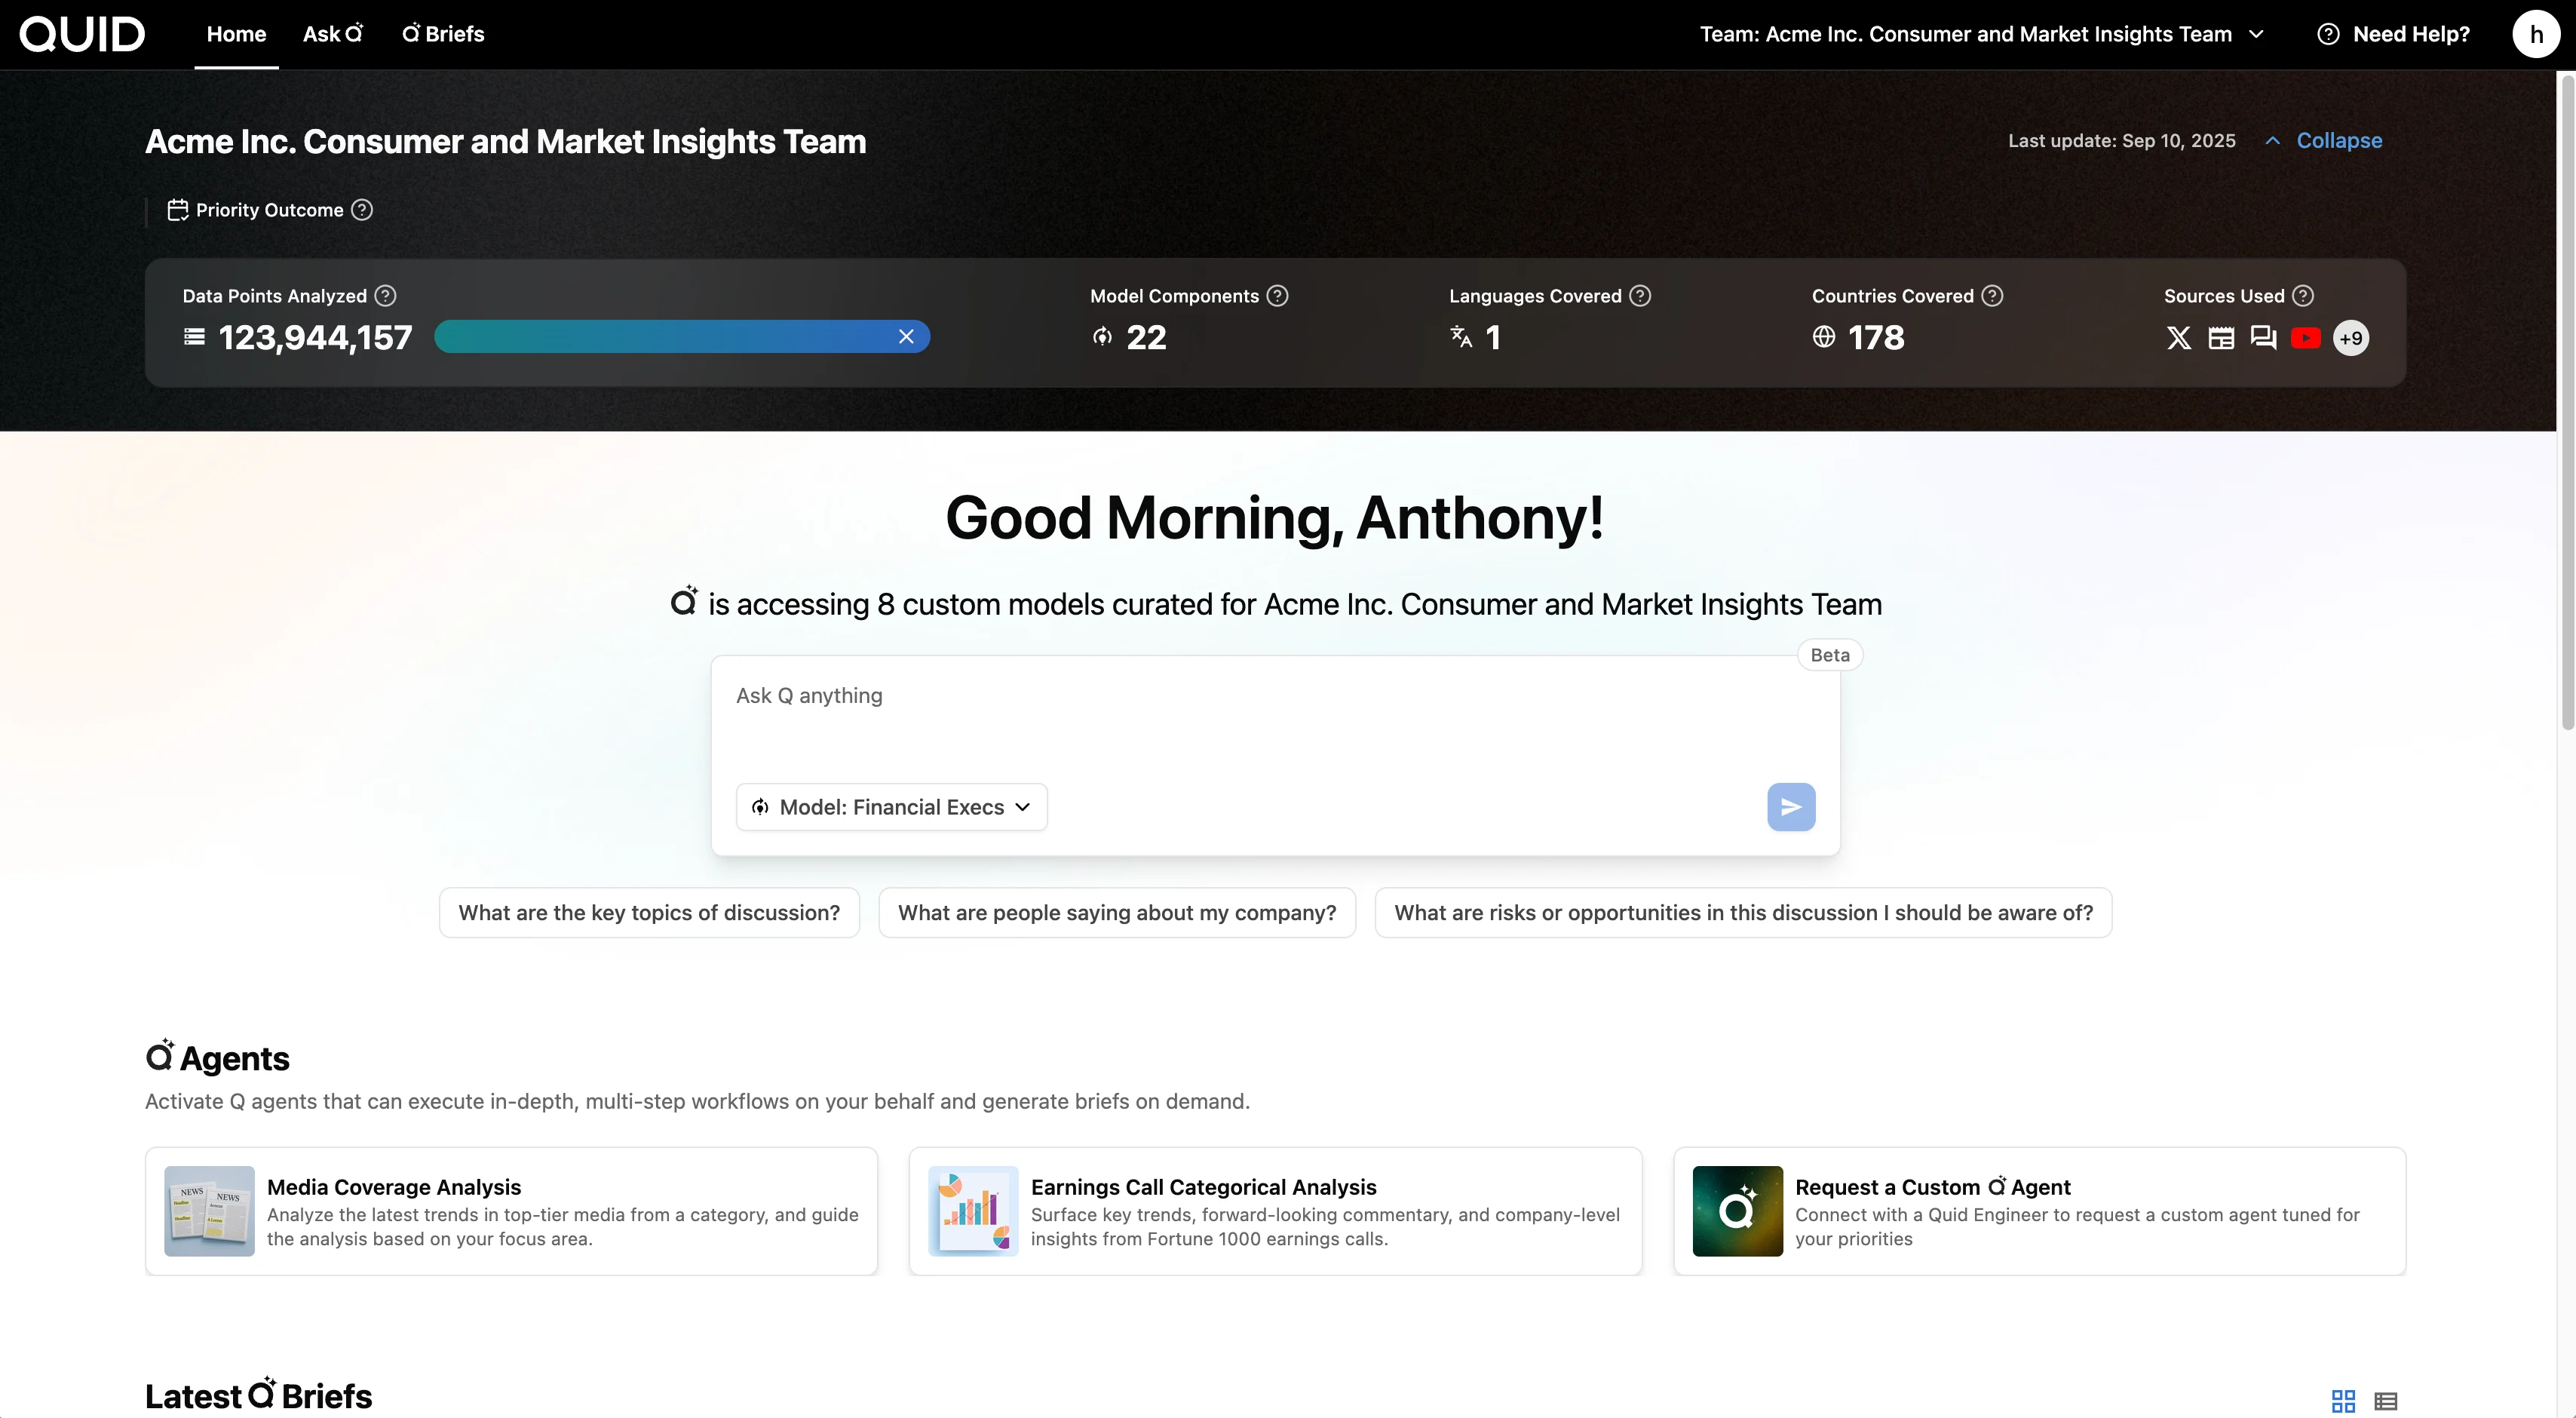Collapse the team summary header
Screen dimensions: 2576x1418
(2337, 141)
